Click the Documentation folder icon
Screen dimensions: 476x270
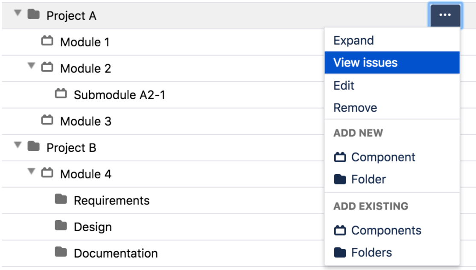point(61,252)
